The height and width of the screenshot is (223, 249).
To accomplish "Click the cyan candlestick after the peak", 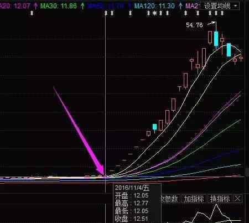I will [229, 50].
